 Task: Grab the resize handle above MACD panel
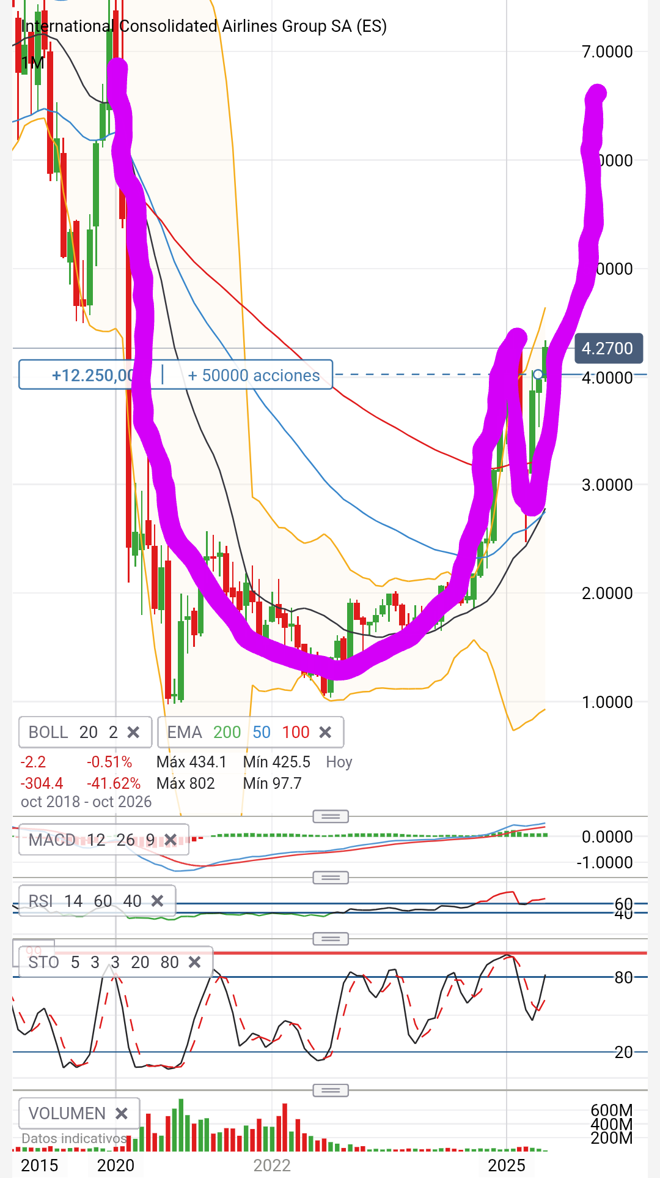[331, 816]
